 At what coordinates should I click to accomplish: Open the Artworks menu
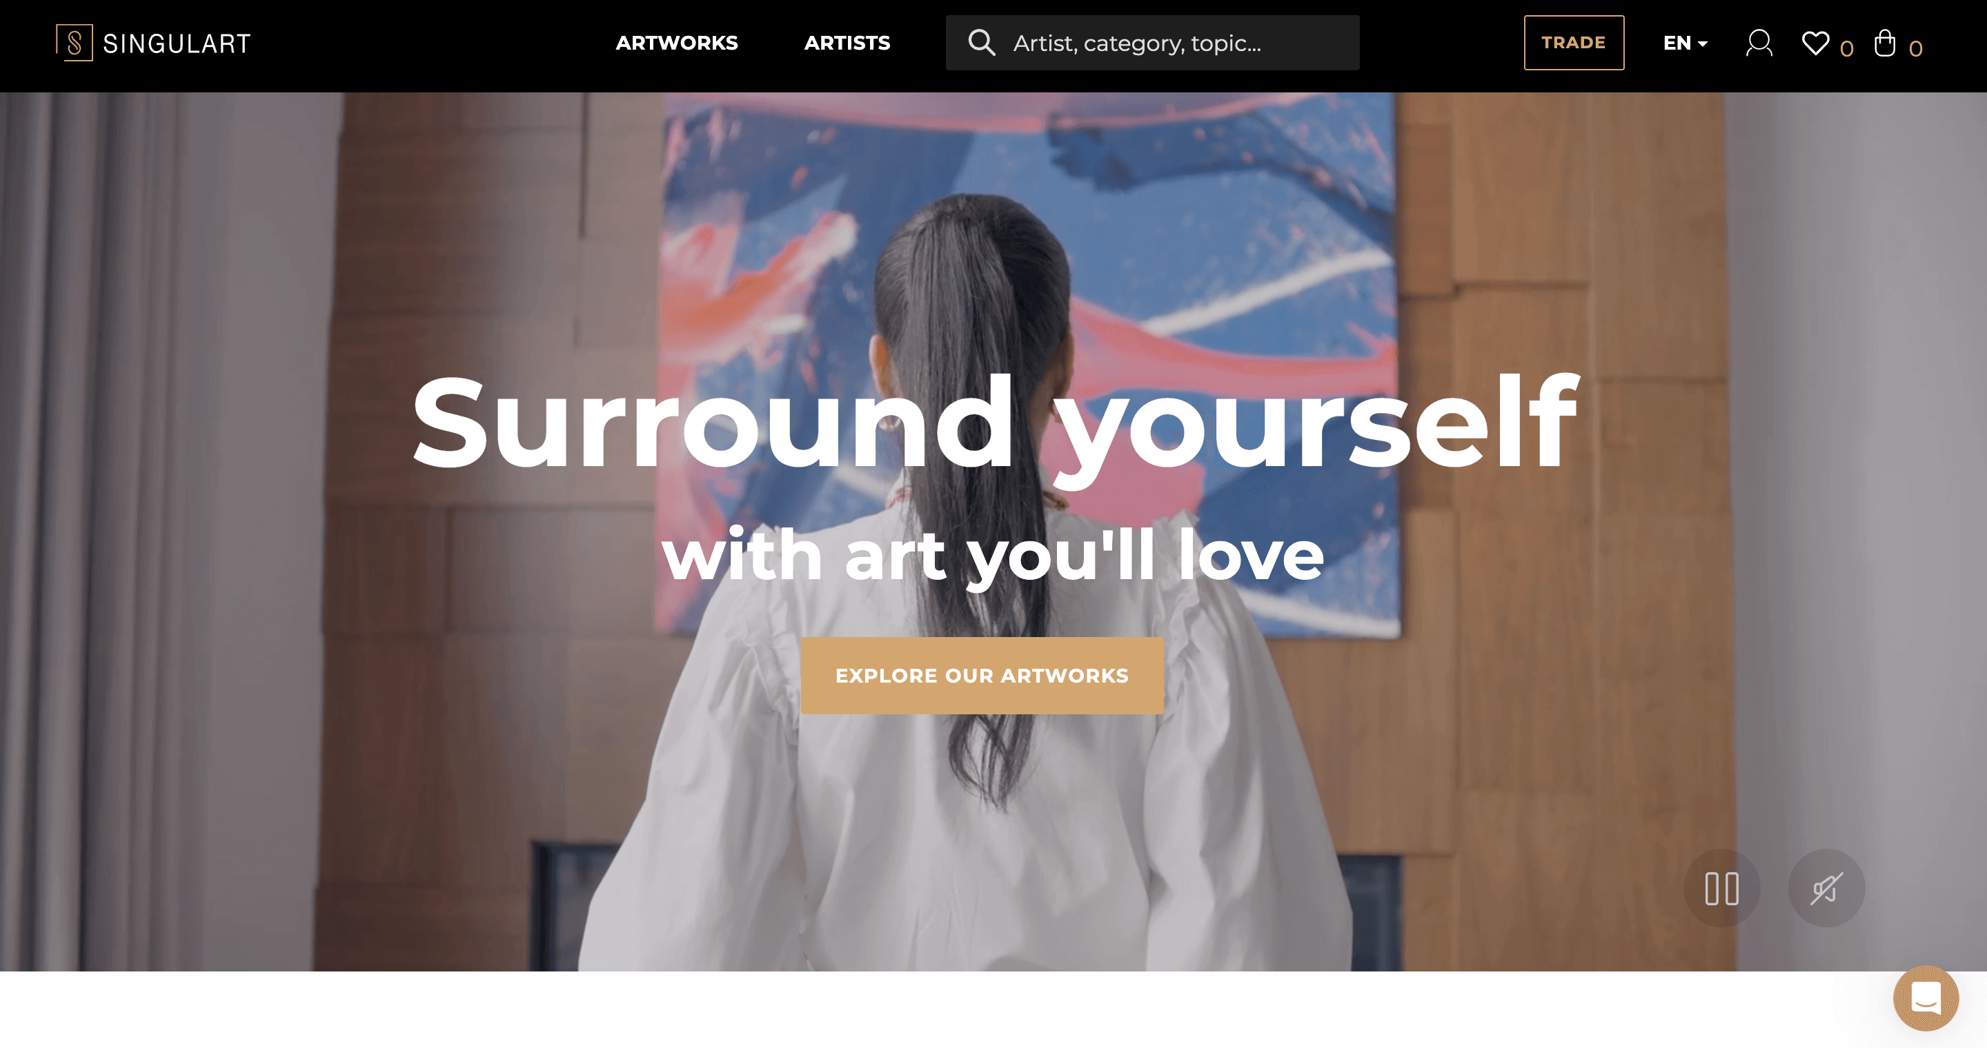click(676, 43)
